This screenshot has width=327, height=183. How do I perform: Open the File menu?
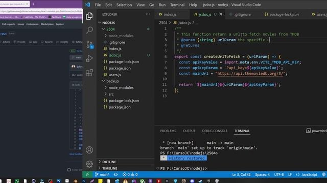tap(98, 5)
